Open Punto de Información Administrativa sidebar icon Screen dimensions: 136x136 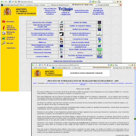(4, 28)
